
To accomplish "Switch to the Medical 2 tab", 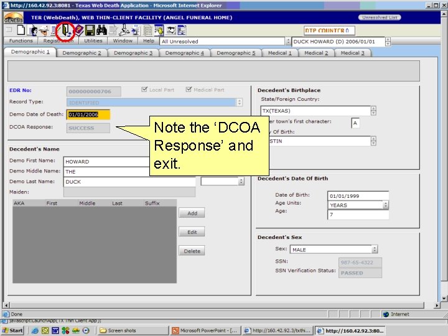I will tap(316, 53).
